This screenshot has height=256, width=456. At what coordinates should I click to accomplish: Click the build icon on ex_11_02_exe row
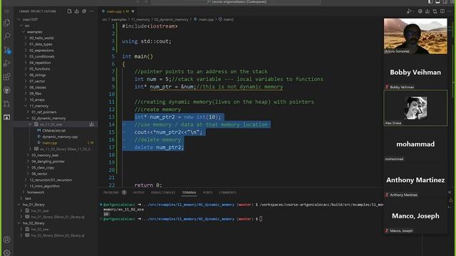pos(92,124)
